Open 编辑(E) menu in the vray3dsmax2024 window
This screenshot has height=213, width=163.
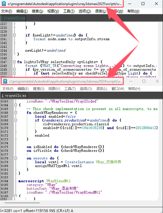click(23, 89)
